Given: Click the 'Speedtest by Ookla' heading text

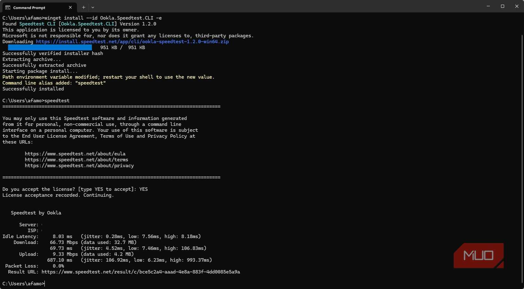Looking at the screenshot, I should 36,213.
